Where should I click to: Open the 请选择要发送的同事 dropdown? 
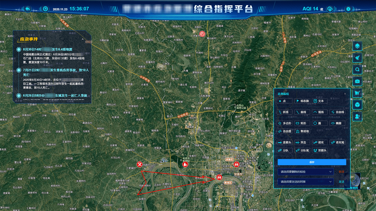point(305,182)
